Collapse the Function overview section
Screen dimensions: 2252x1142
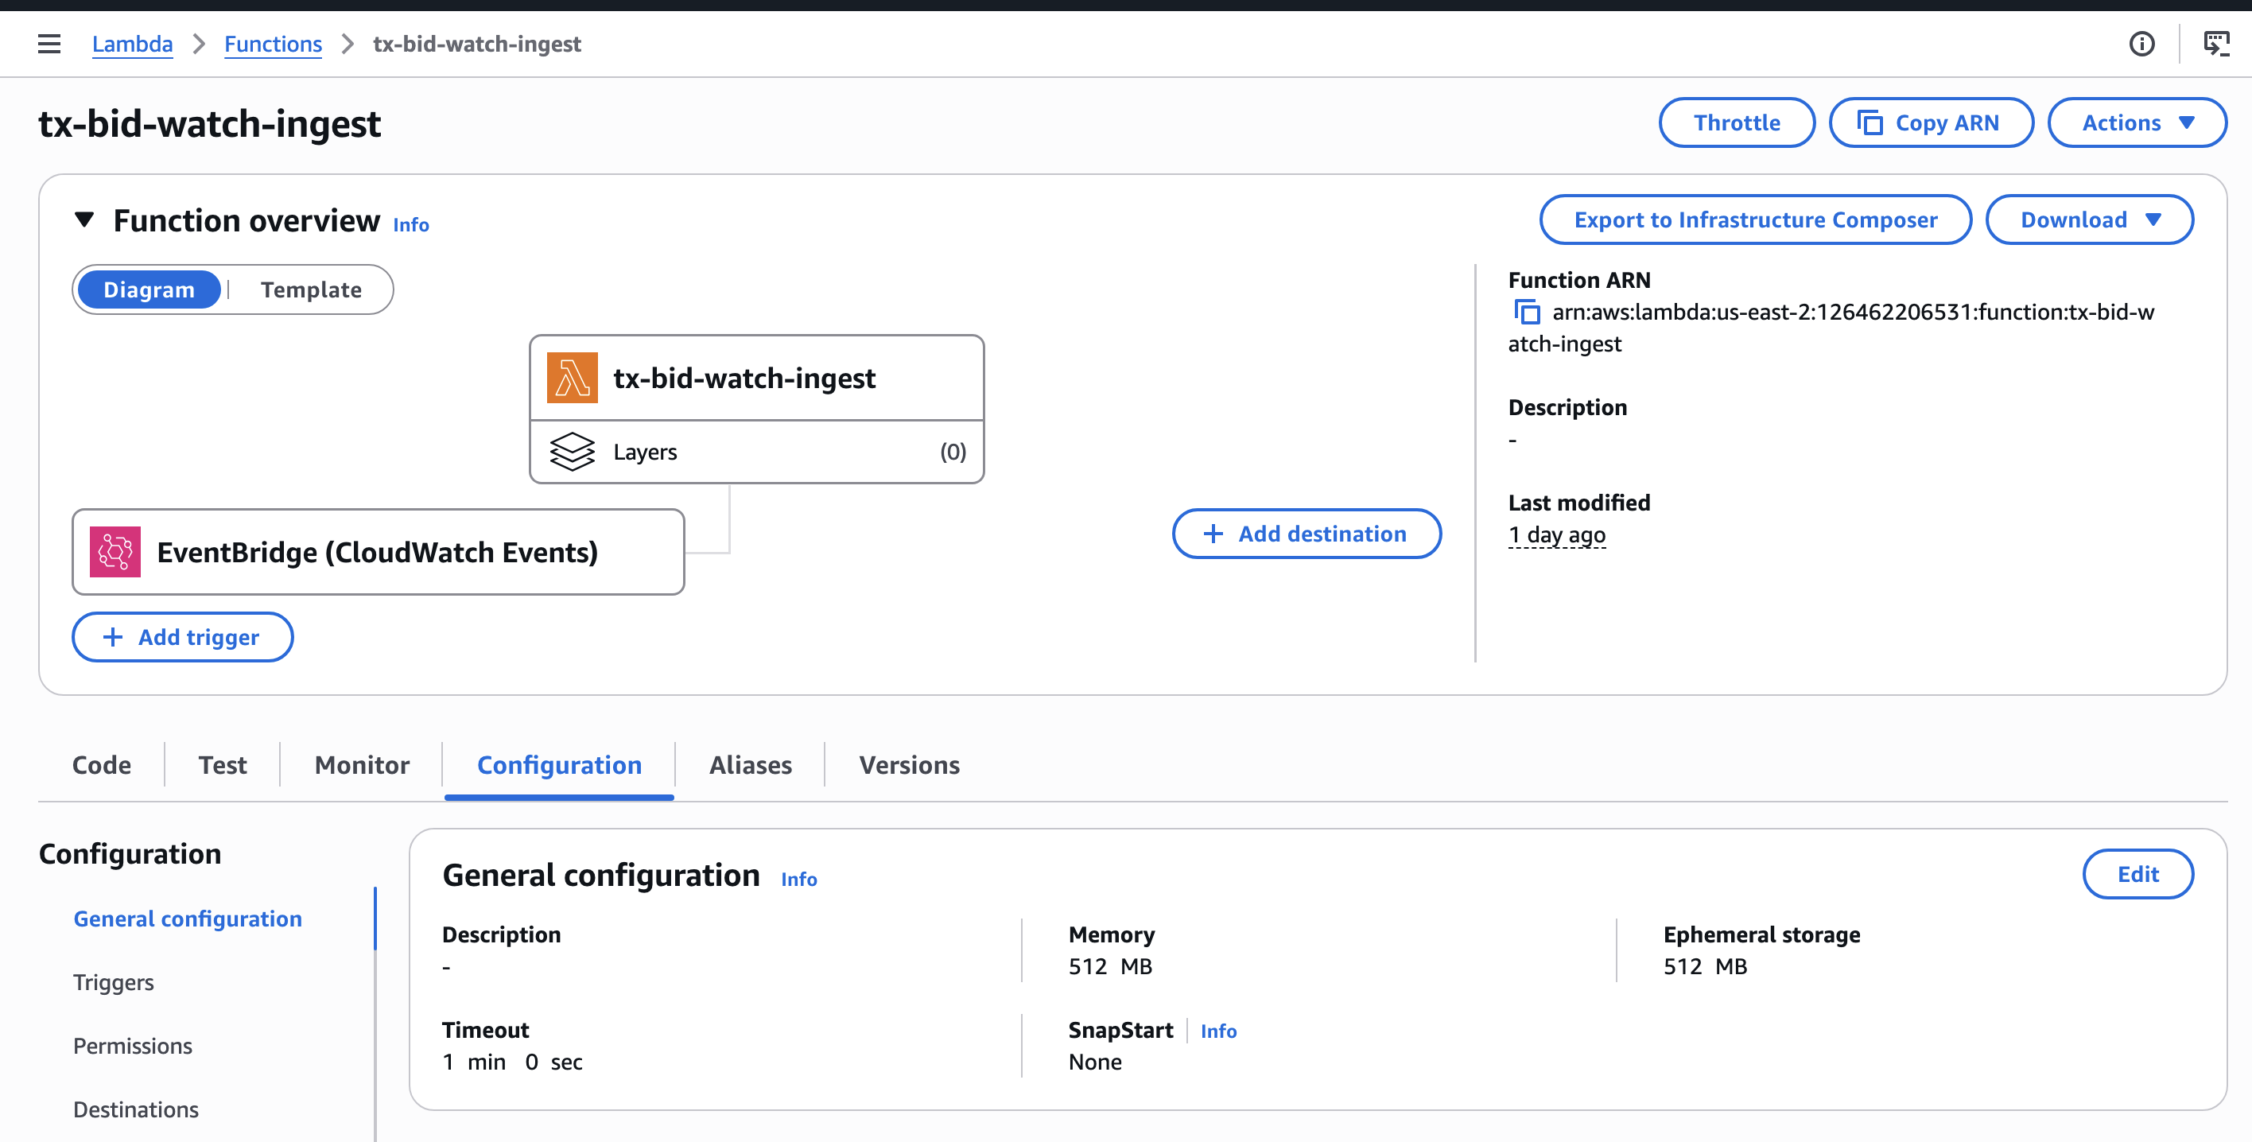[x=85, y=220]
